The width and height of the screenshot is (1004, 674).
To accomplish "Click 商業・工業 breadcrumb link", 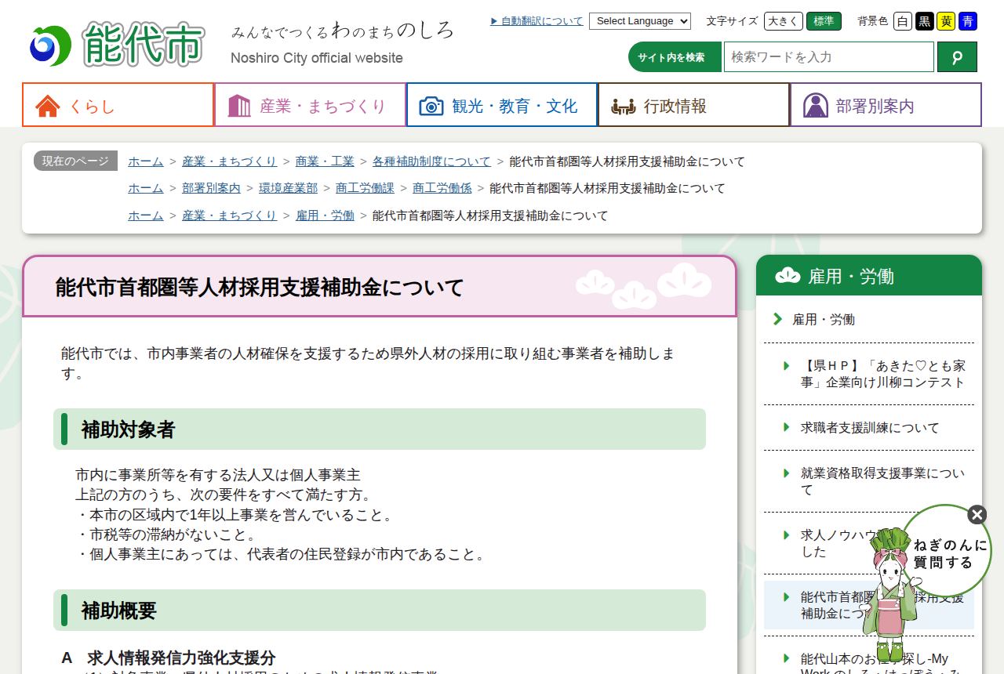I will 325,161.
